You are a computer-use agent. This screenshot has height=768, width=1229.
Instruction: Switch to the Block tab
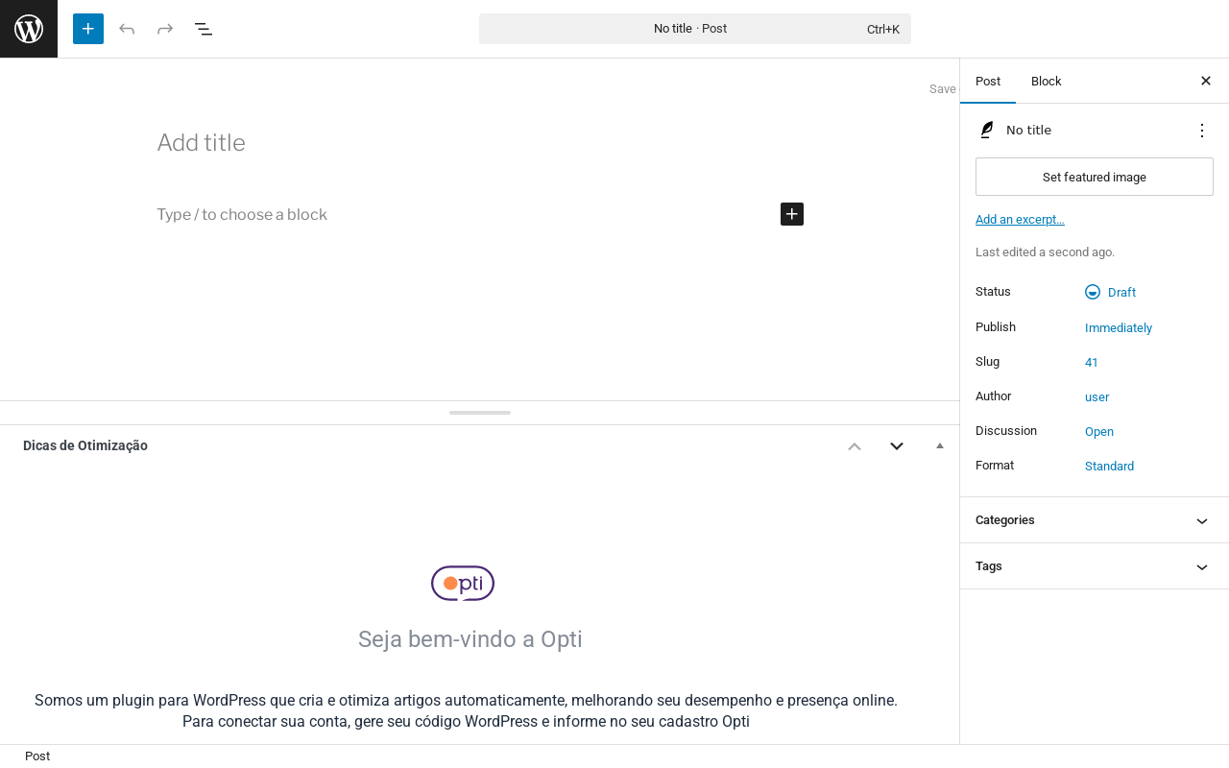1047,81
